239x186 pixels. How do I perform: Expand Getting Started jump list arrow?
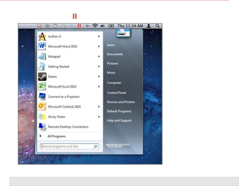pos(99,67)
